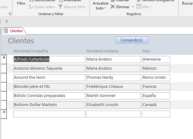Viewport: 193px width, 139px height.
Task: Click the Comando11 button
Action: click(132, 40)
